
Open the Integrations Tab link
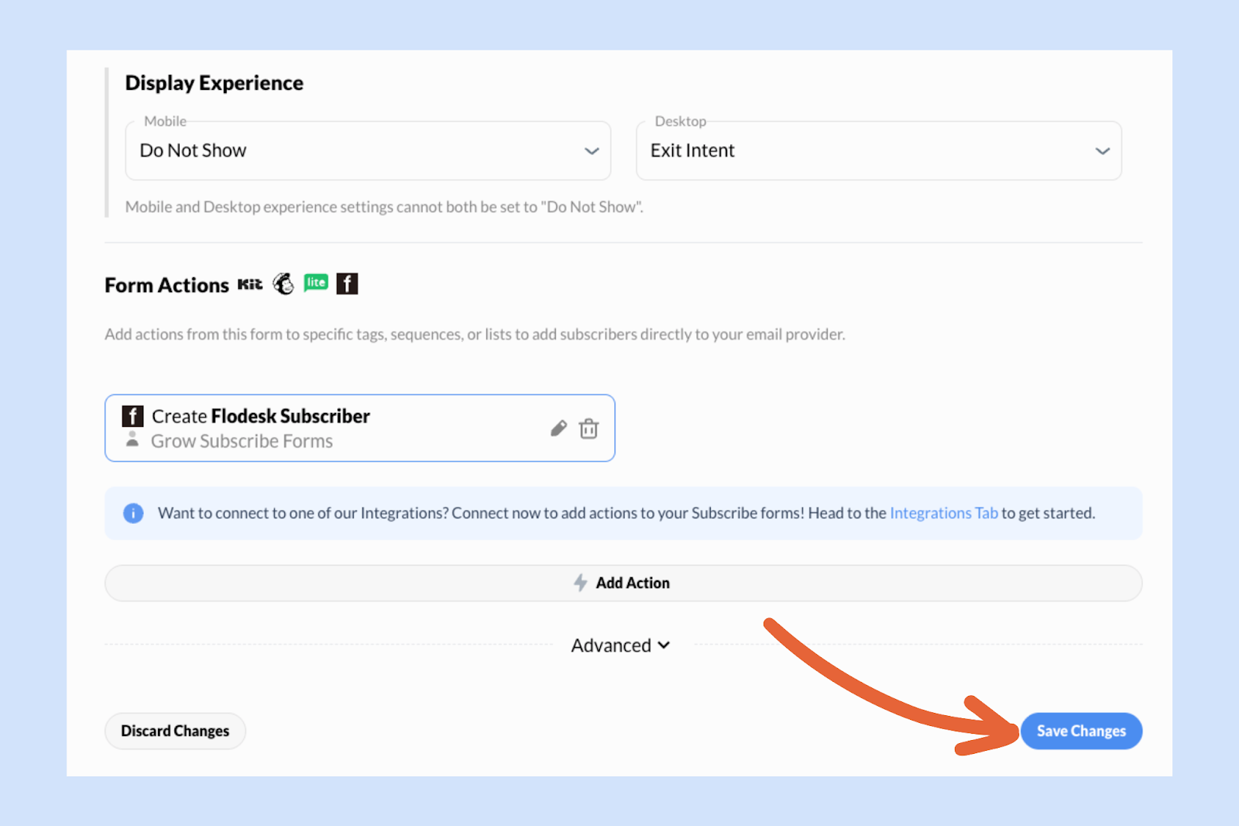click(x=943, y=513)
